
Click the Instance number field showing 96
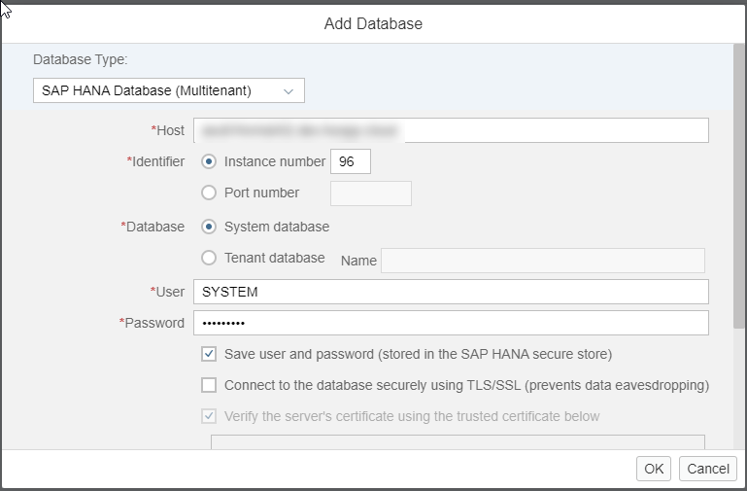[351, 161]
